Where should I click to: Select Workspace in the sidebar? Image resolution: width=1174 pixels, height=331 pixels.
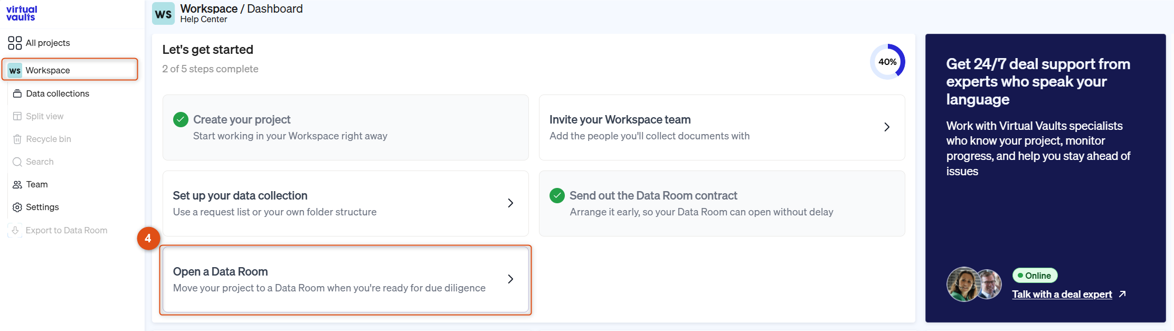tap(70, 70)
